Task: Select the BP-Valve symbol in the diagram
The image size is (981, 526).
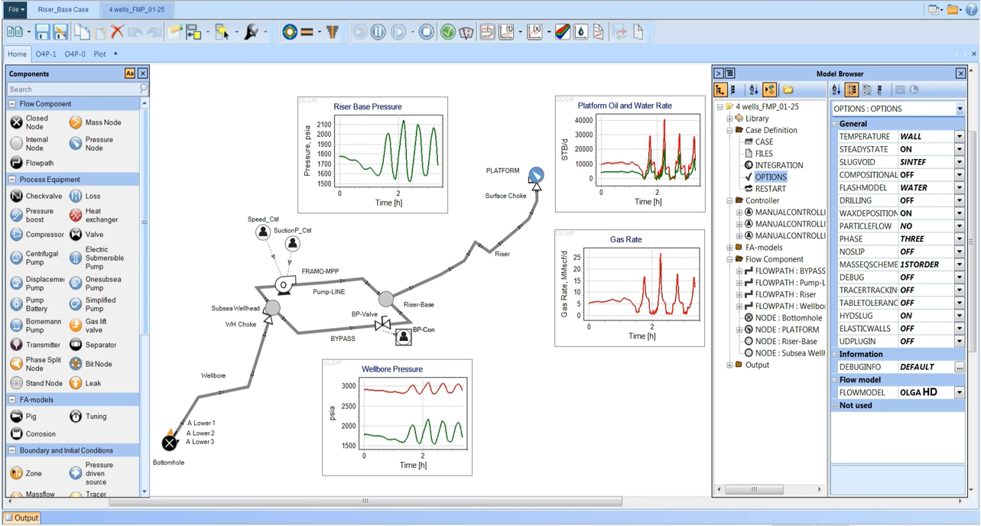Action: [382, 325]
